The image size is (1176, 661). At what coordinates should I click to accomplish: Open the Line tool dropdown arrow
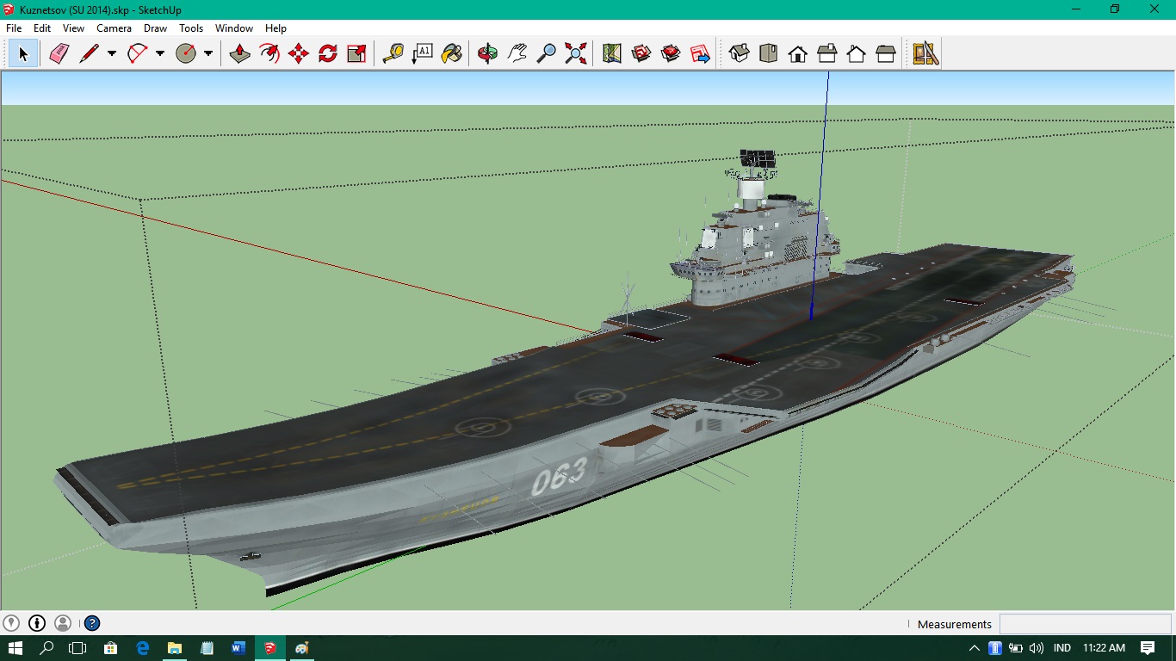(x=112, y=53)
